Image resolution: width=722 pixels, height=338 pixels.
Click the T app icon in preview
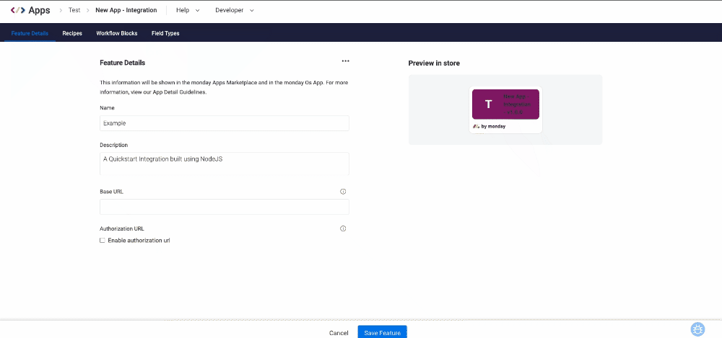(x=489, y=104)
